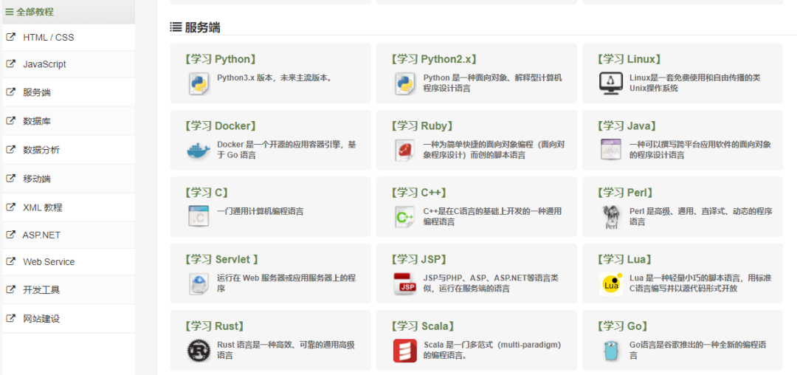Click the red Scala logo icon

(x=405, y=351)
